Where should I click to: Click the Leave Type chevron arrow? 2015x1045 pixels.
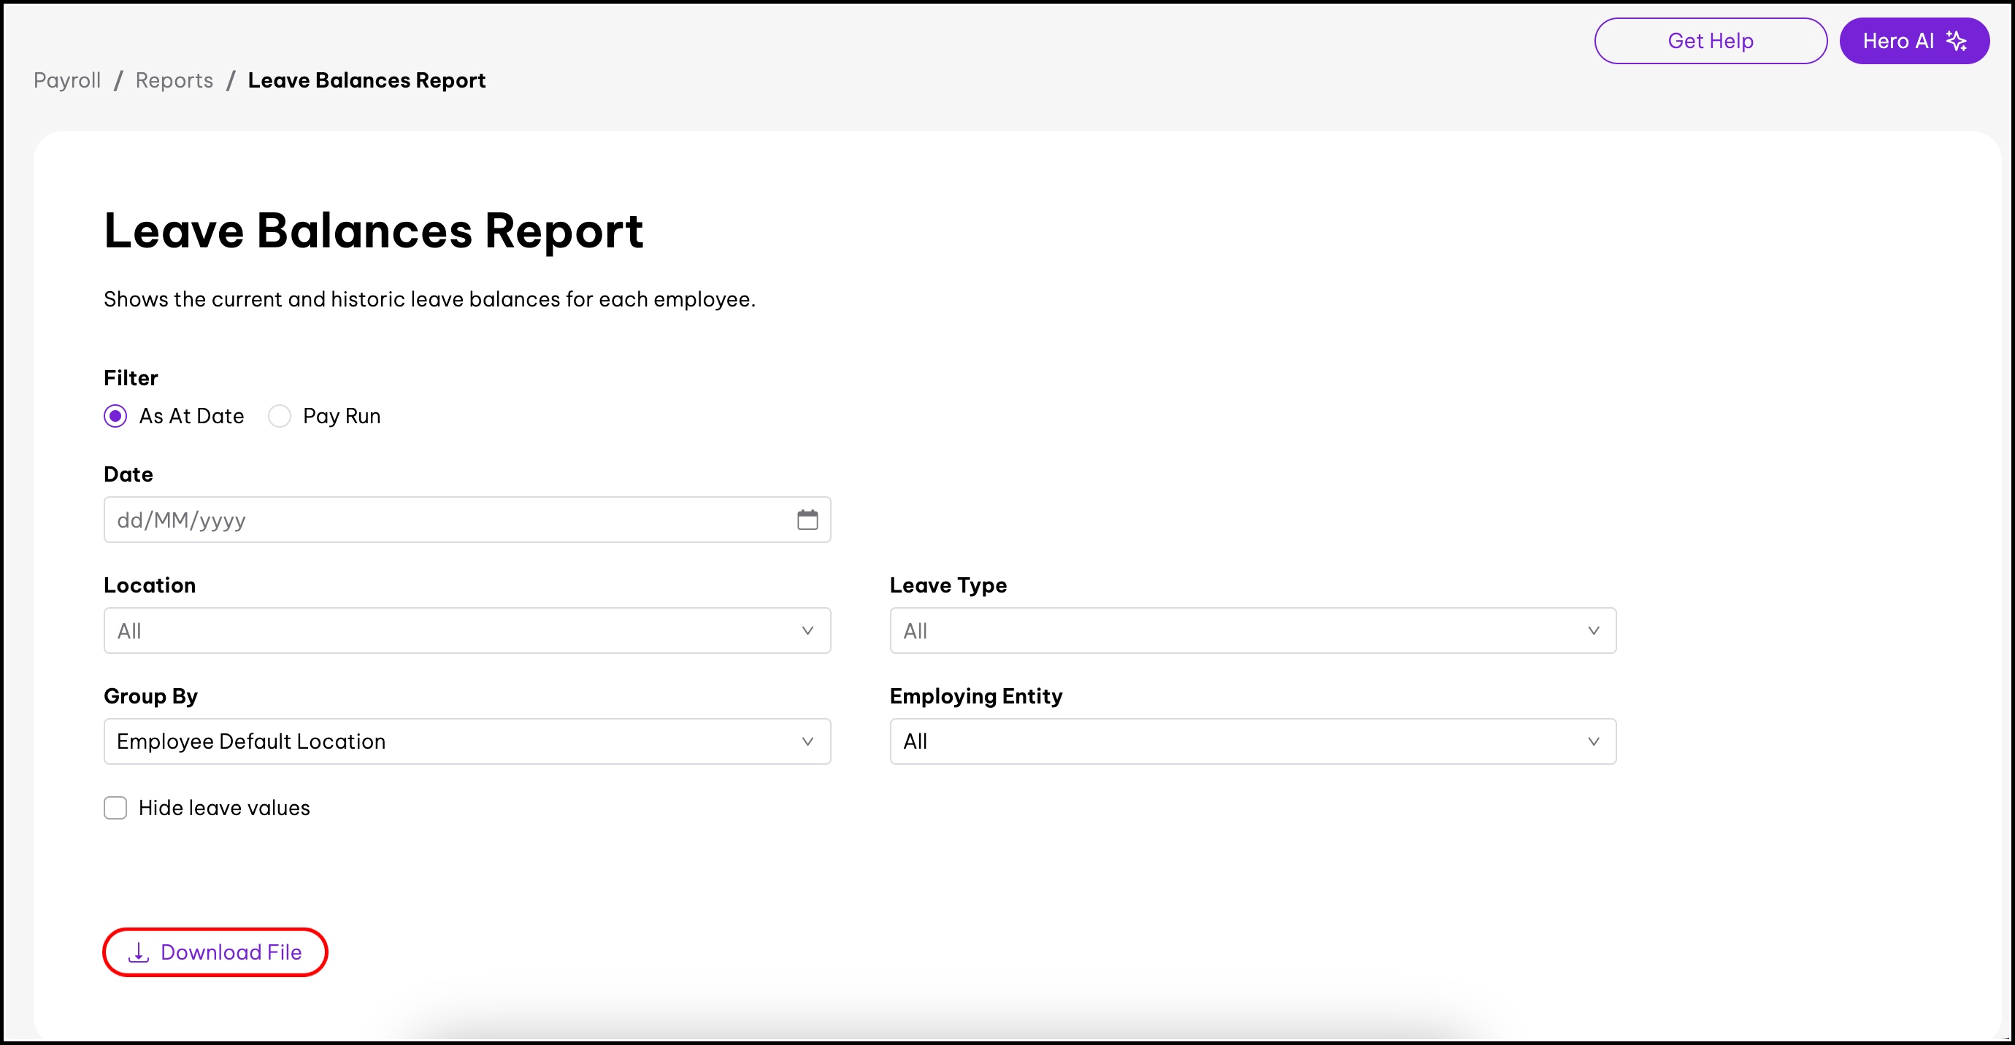pyautogui.click(x=1593, y=631)
